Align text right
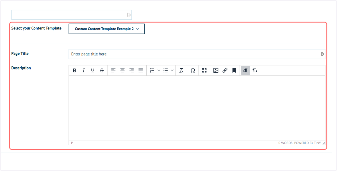The image size is (337, 171). tap(131, 71)
